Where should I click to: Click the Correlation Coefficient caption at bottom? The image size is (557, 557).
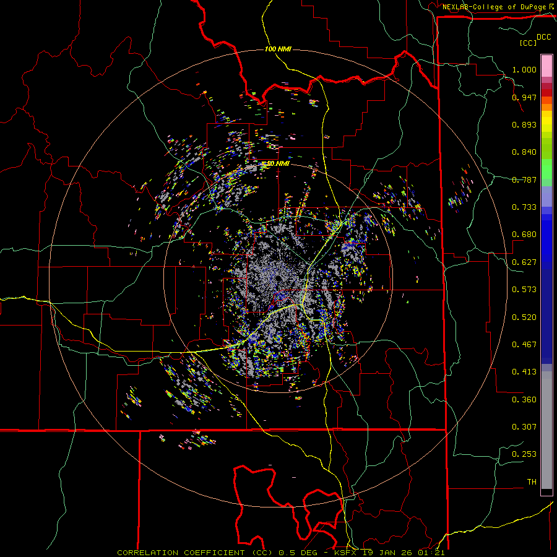[280, 553]
